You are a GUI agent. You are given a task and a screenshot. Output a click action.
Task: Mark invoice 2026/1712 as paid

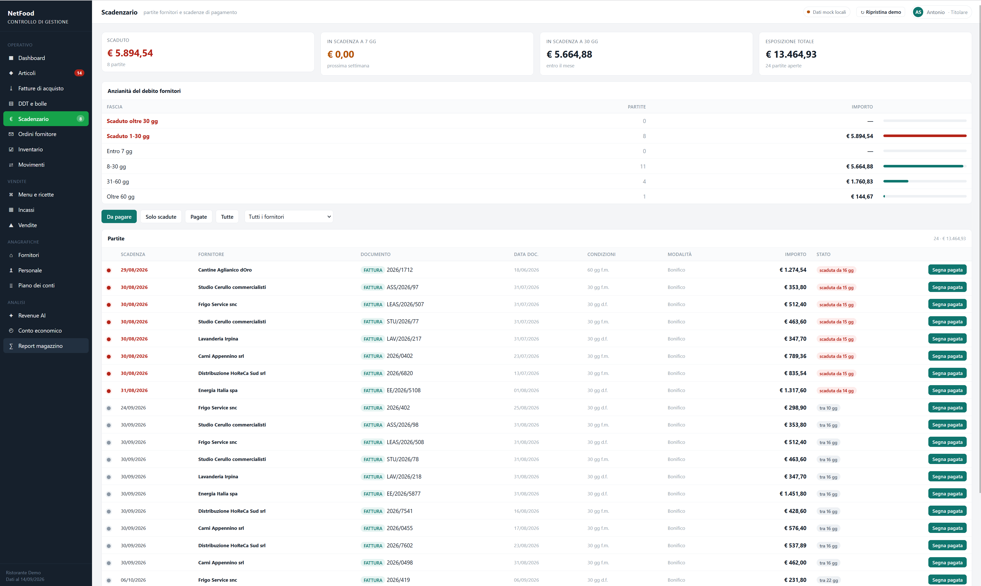(x=947, y=270)
